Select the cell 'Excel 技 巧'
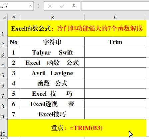149x139 pixels. click(x=52, y=93)
